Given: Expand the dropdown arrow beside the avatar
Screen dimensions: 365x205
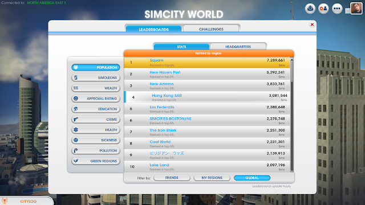Looking at the screenshot, I should 347,11.
